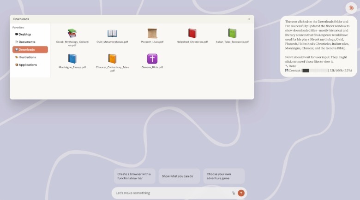Open Holinshed_Chronicles.pdf red book icon
This screenshot has width=360, height=200.
192,33
